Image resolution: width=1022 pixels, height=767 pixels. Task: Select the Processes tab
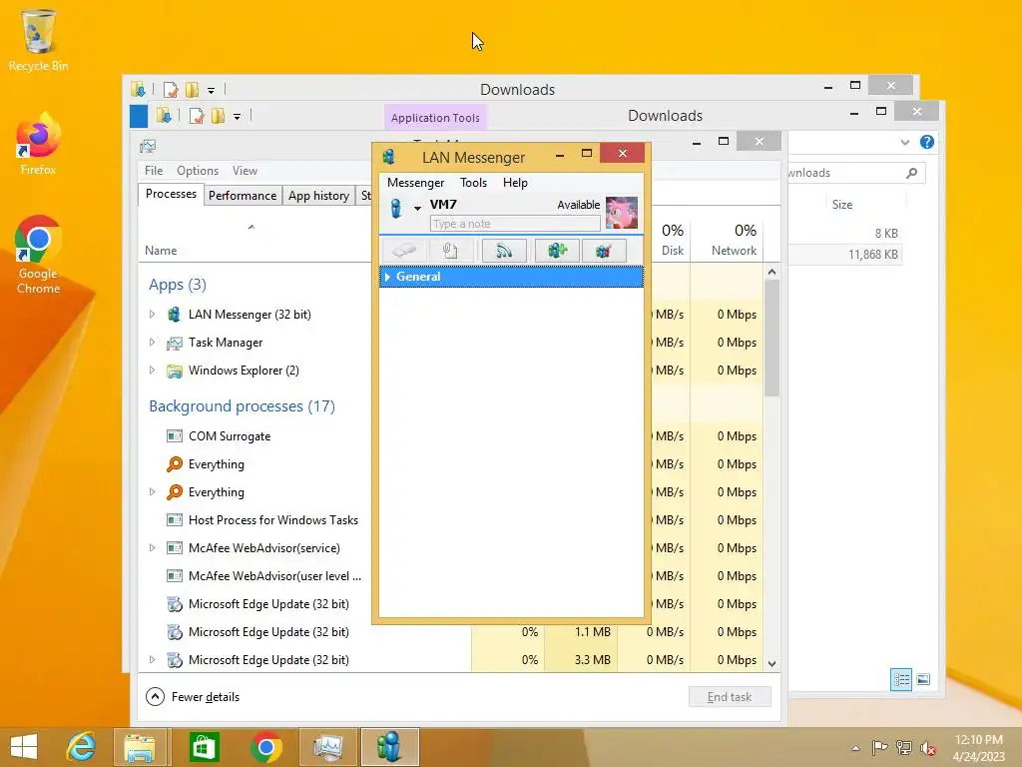tap(171, 194)
